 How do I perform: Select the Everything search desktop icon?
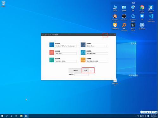click(x=124, y=27)
